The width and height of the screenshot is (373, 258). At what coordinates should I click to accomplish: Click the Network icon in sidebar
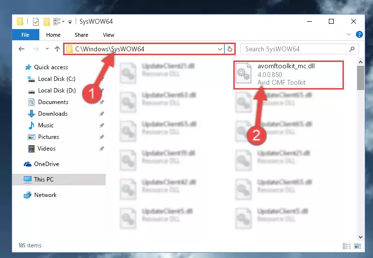[28, 195]
